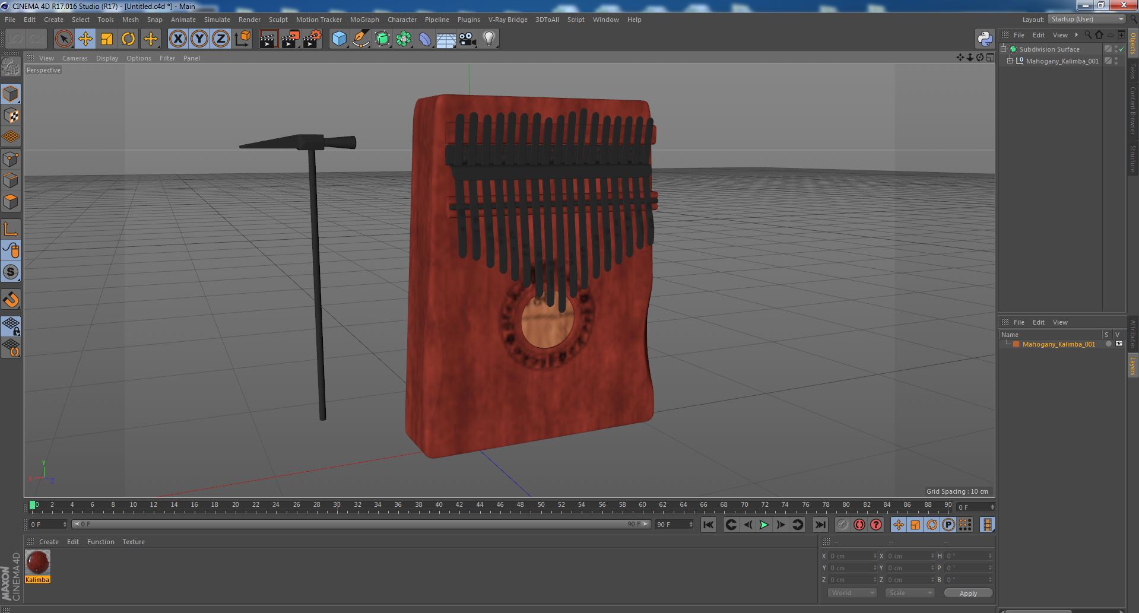Select the Live Selection tool
This screenshot has height=613, width=1139.
point(64,39)
